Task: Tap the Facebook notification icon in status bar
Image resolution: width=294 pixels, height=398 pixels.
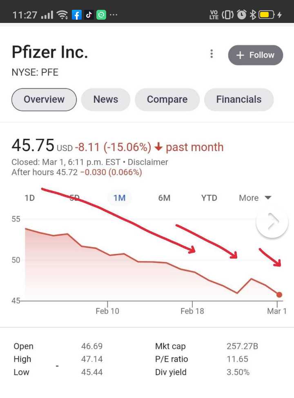Action: tap(76, 15)
